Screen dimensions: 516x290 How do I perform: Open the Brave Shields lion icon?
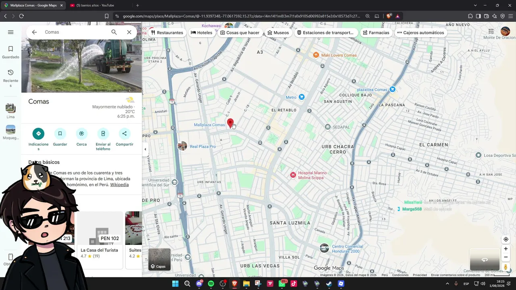[x=389, y=16]
